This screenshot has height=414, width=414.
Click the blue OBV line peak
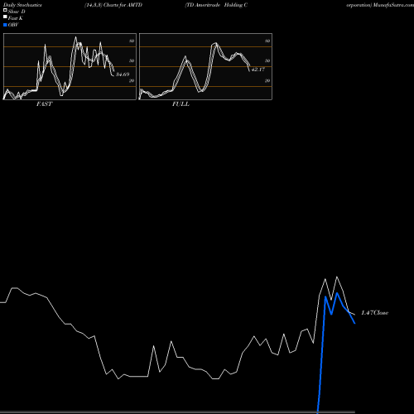(x=337, y=293)
